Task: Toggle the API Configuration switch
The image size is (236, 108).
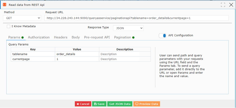Action: tap(162, 35)
